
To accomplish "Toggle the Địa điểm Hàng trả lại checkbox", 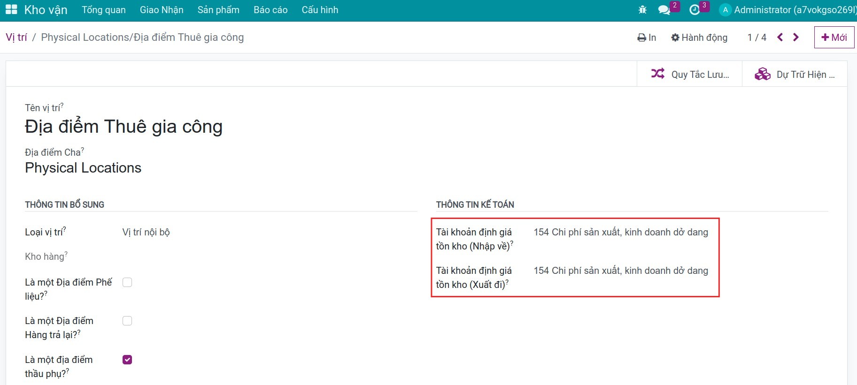I will click(x=127, y=321).
